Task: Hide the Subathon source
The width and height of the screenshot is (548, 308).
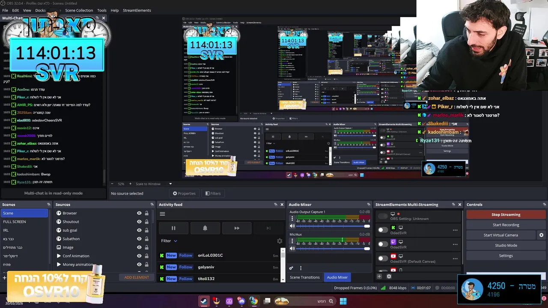Action: tap(139, 239)
